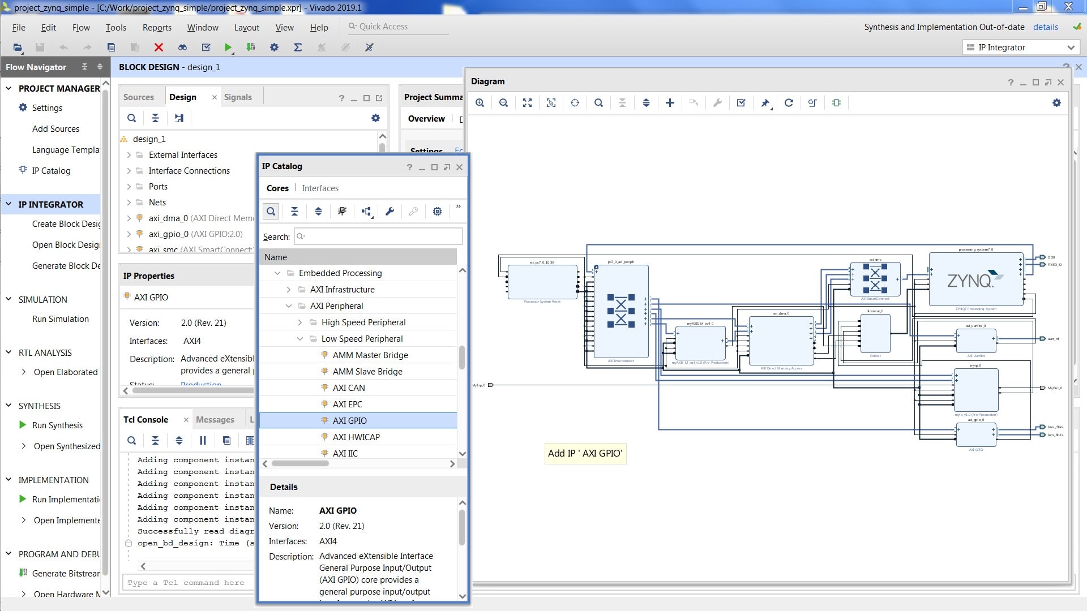1087x611 pixels.
Task: Select AMM Master Bridge IP
Action: tap(358, 355)
